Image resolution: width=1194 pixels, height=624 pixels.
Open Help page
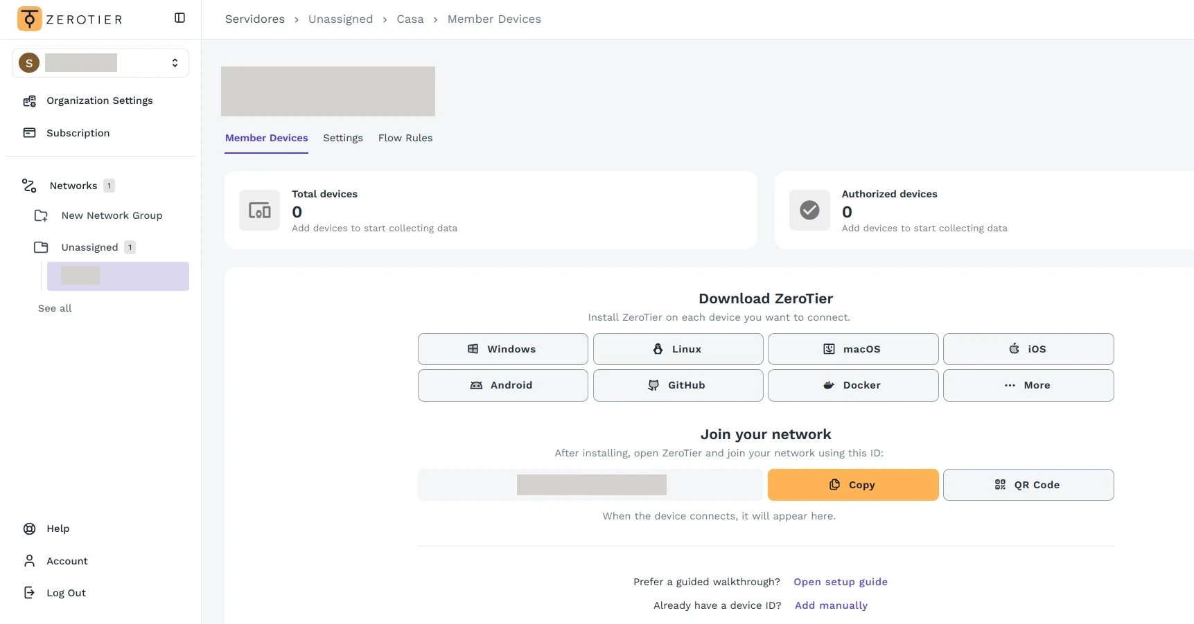[58, 528]
